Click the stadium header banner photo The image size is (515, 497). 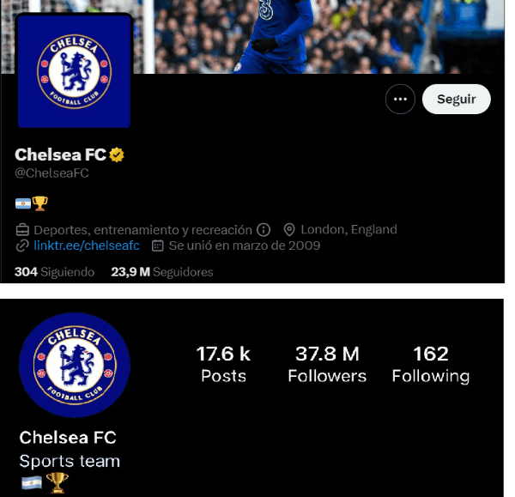(318, 36)
